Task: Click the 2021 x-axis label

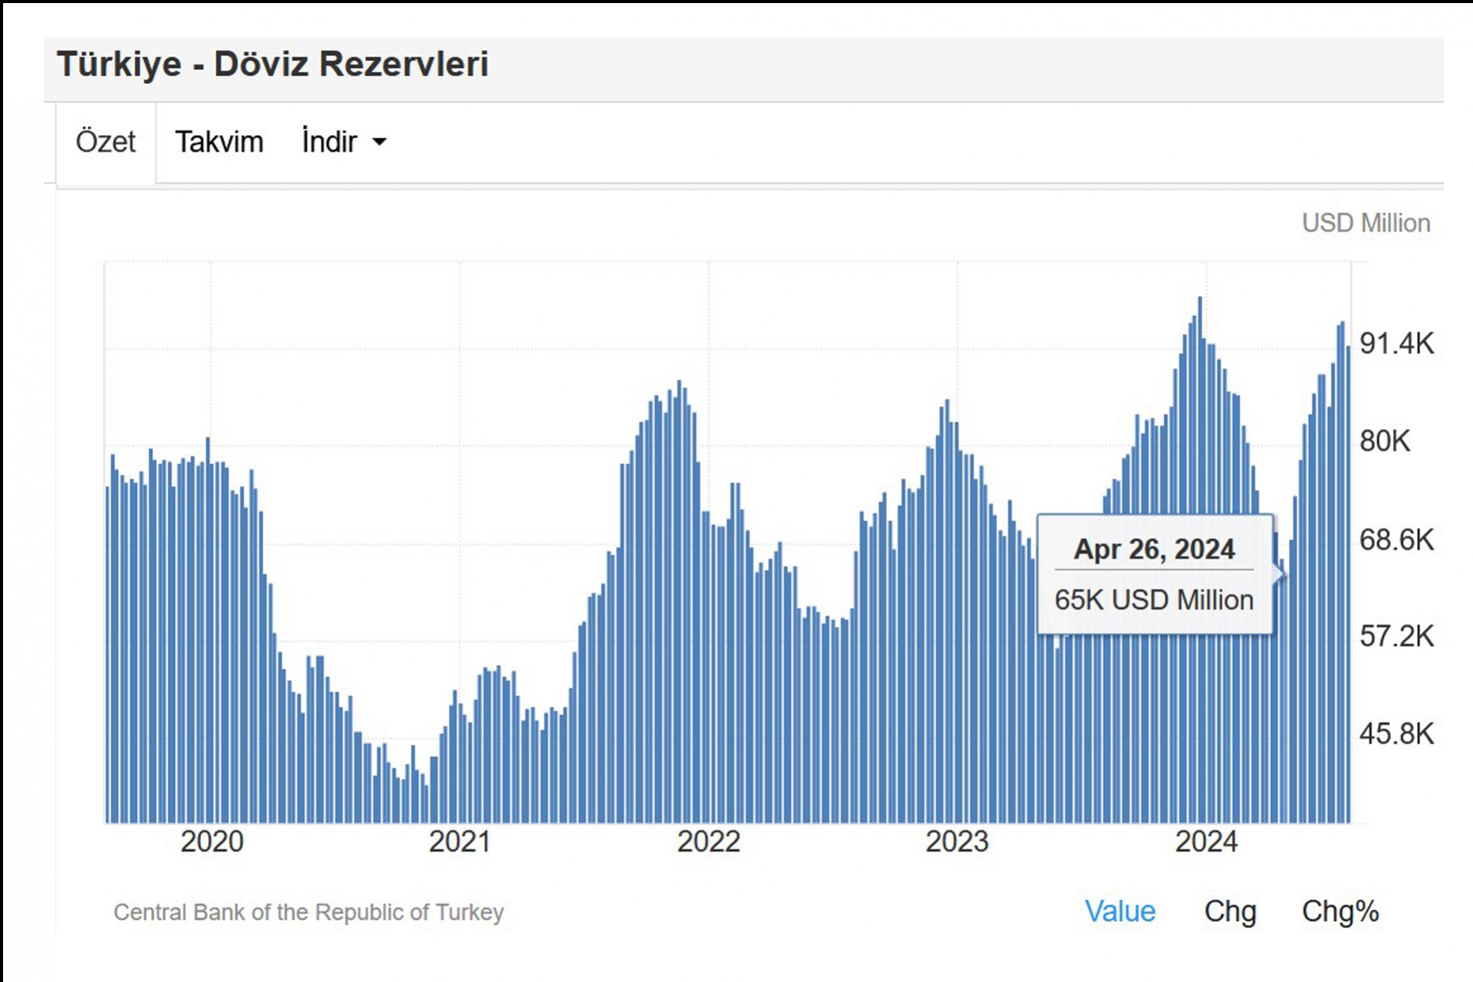Action: 460,842
